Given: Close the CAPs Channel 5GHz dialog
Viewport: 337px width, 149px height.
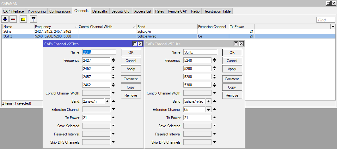Looking at the screenshot, I should point(241,44).
